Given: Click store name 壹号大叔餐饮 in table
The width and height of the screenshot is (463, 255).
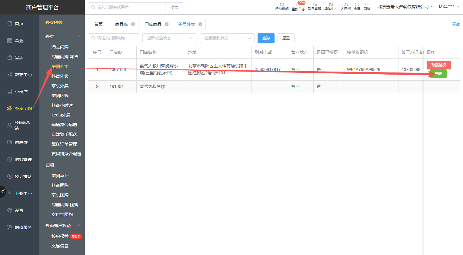Looking at the screenshot, I should tap(152, 87).
